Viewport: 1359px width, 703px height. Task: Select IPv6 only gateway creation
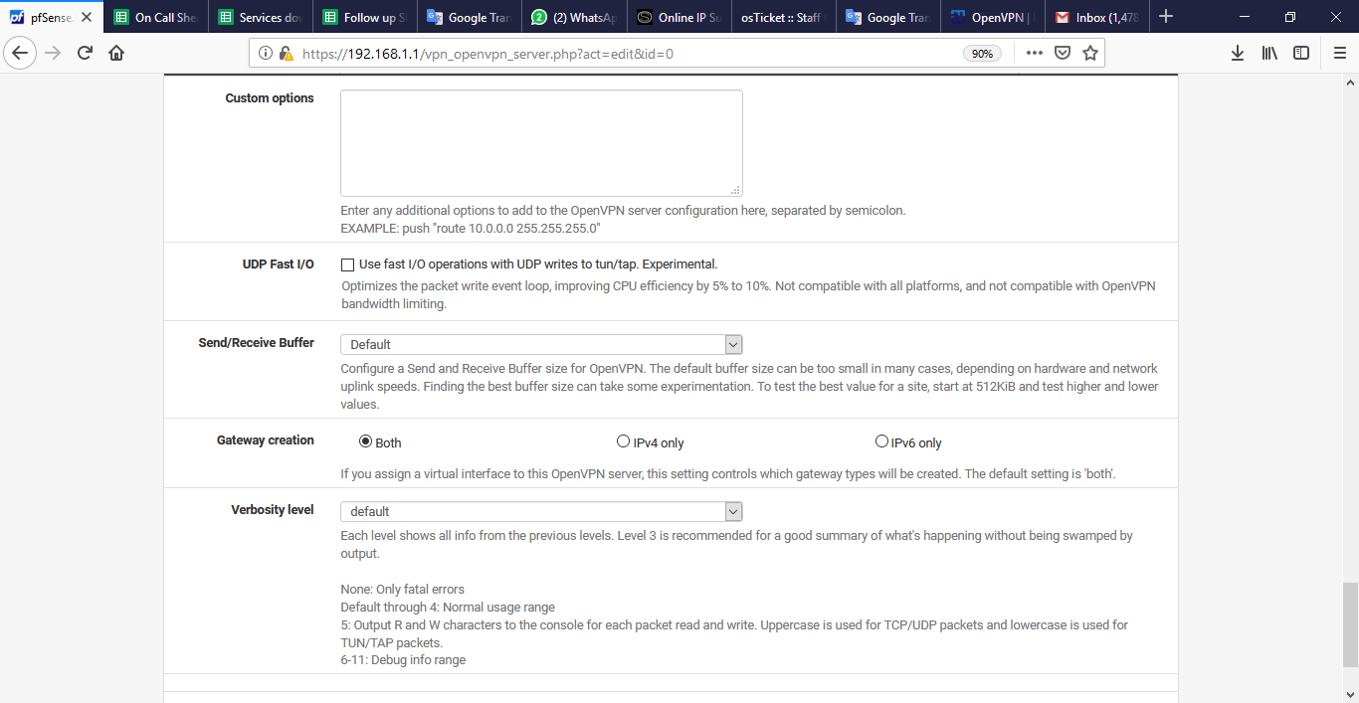click(x=881, y=441)
